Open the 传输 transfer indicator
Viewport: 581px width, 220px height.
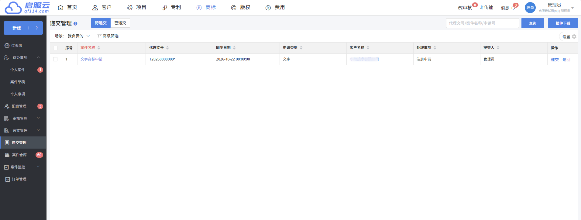pos(486,7)
